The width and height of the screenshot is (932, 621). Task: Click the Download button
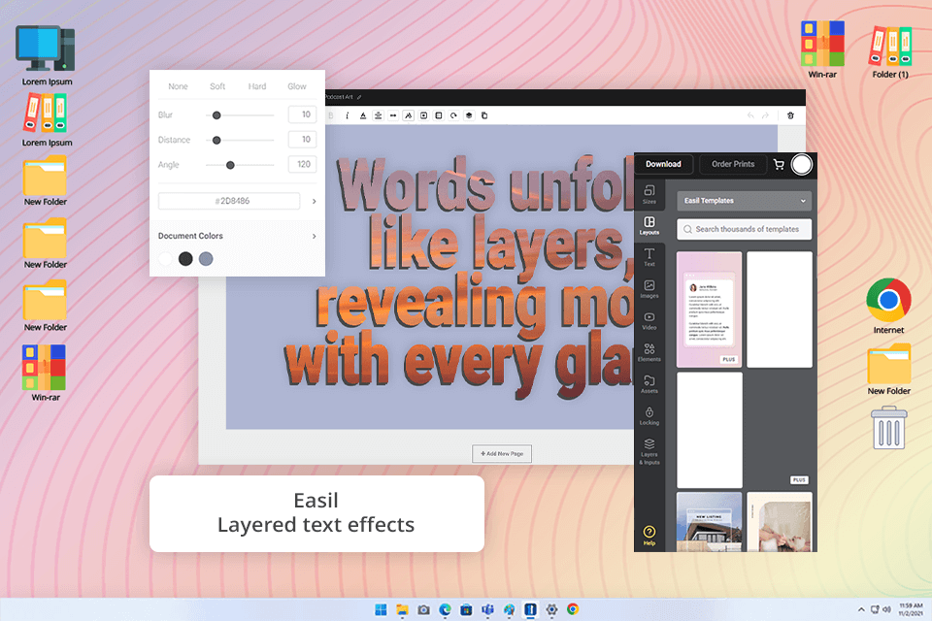(x=663, y=164)
